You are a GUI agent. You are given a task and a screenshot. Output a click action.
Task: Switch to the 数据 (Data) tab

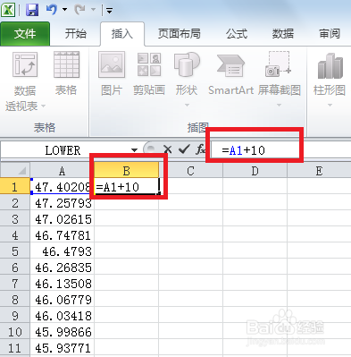(283, 34)
